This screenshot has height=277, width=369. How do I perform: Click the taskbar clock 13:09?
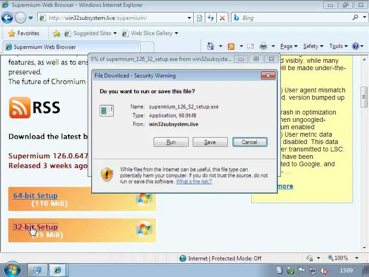click(346, 270)
